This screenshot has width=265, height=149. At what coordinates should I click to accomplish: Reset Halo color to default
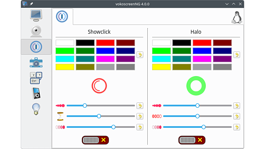click(236, 55)
